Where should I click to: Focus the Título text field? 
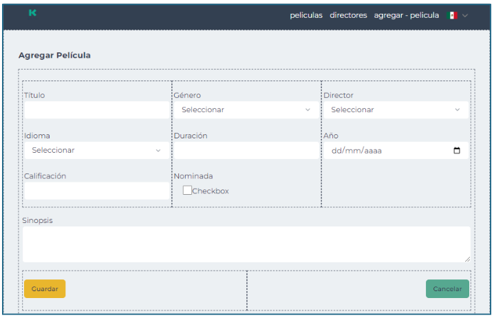point(96,110)
